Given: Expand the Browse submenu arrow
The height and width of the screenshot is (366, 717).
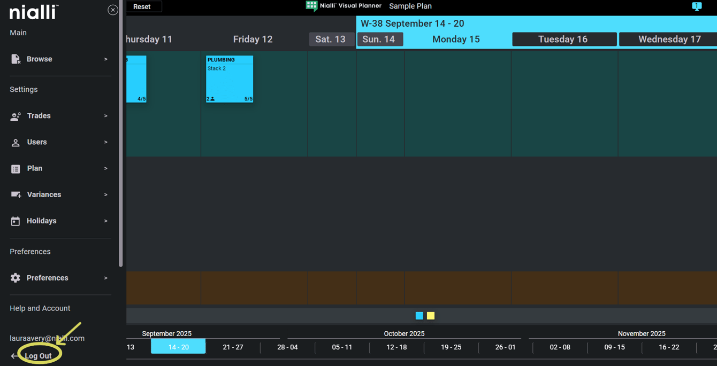Looking at the screenshot, I should [x=105, y=59].
